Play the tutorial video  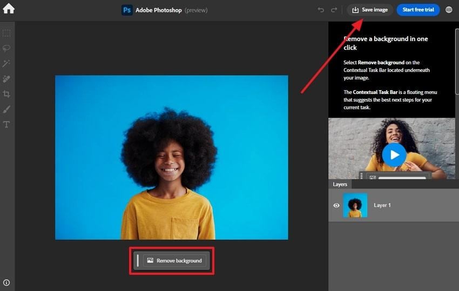click(x=394, y=154)
